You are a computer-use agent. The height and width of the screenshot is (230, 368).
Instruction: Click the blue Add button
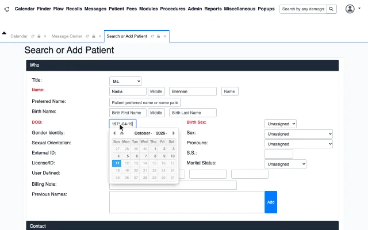(x=271, y=202)
